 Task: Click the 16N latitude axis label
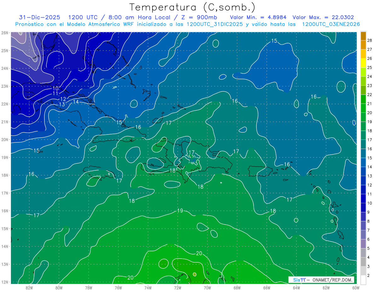click(5, 211)
